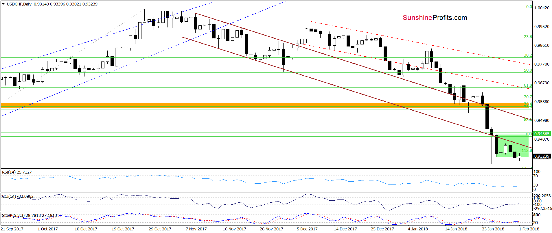This screenshot has height=233, width=552.
Task: Click the 70.7 Fibonacci level label
Action: tap(528, 97)
